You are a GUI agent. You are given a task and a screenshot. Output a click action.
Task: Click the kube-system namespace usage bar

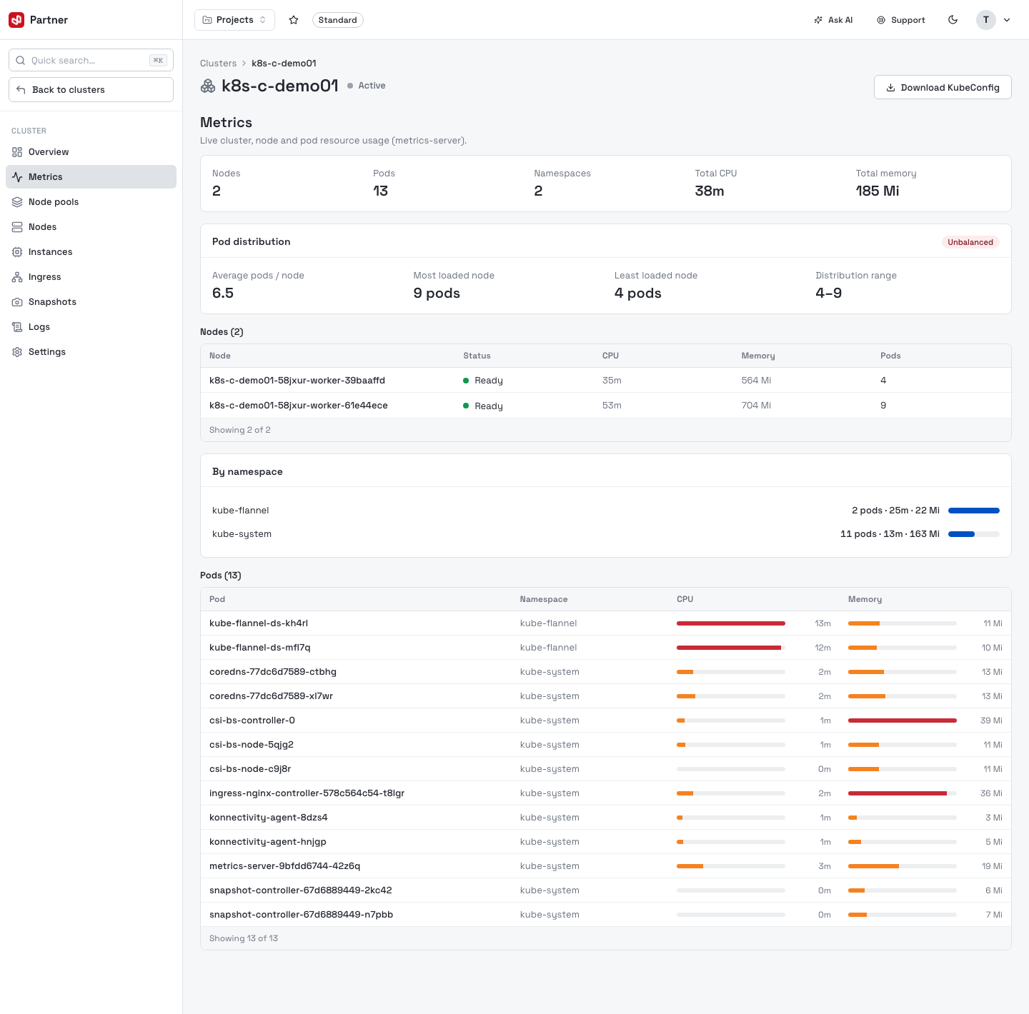click(x=973, y=534)
